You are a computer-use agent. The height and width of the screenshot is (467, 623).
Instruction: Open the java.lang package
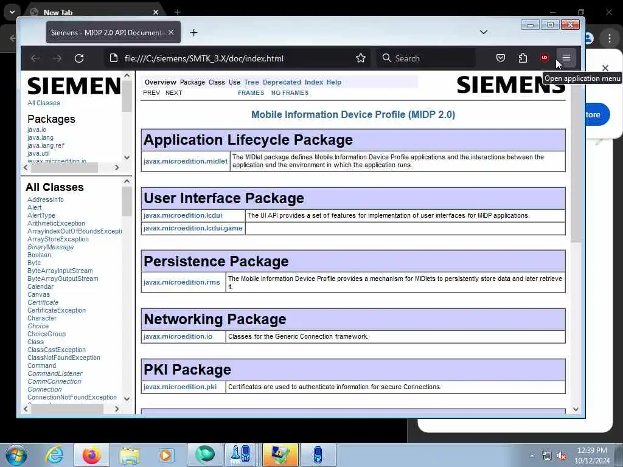(x=41, y=137)
